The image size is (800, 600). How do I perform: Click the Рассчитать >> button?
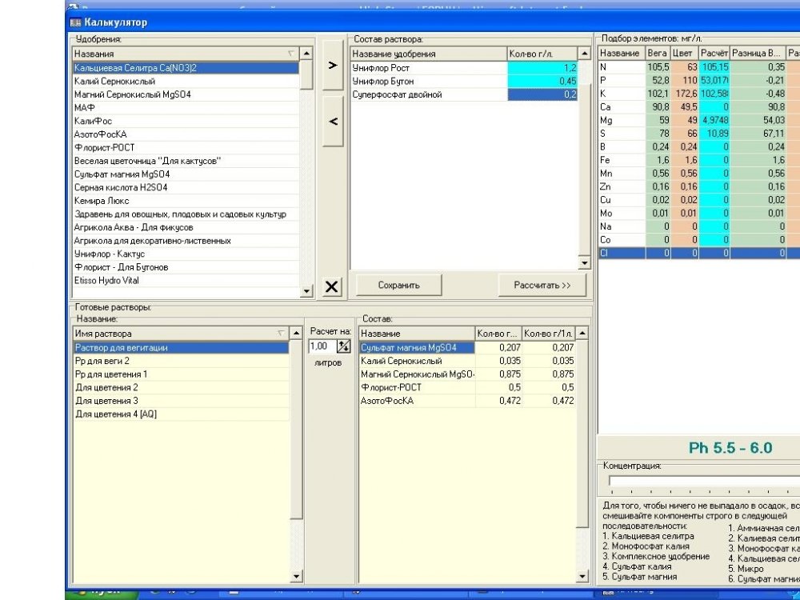point(542,286)
